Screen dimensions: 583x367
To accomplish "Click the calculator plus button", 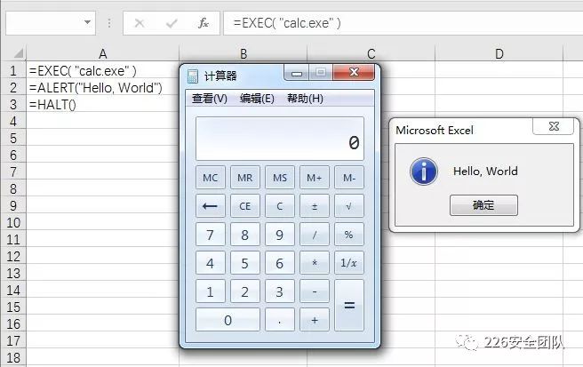I will pyautogui.click(x=315, y=320).
